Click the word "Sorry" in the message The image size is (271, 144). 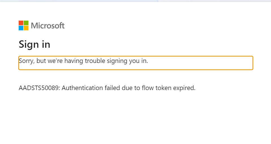26,61
